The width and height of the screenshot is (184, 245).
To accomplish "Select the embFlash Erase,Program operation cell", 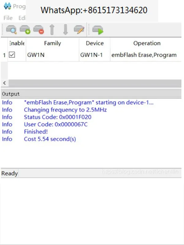I will (x=146, y=55).
